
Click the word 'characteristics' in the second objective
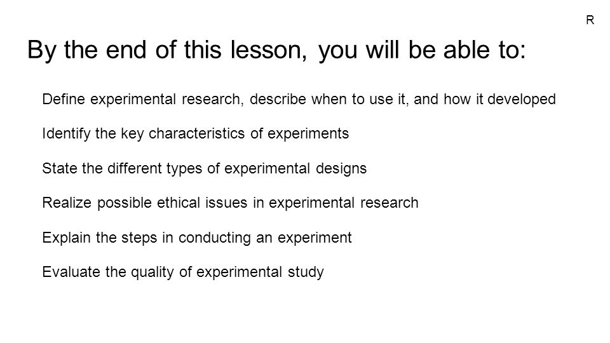point(197,134)
